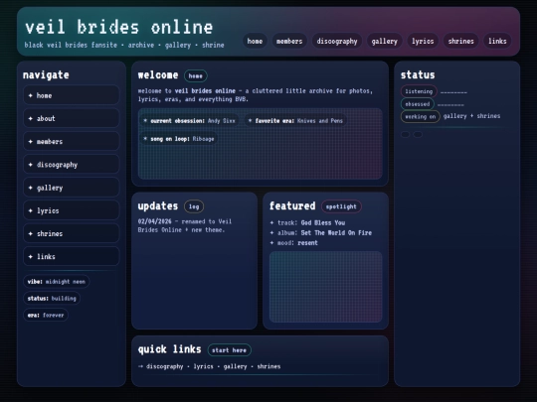Open gallery in the quick links row

[235, 366]
